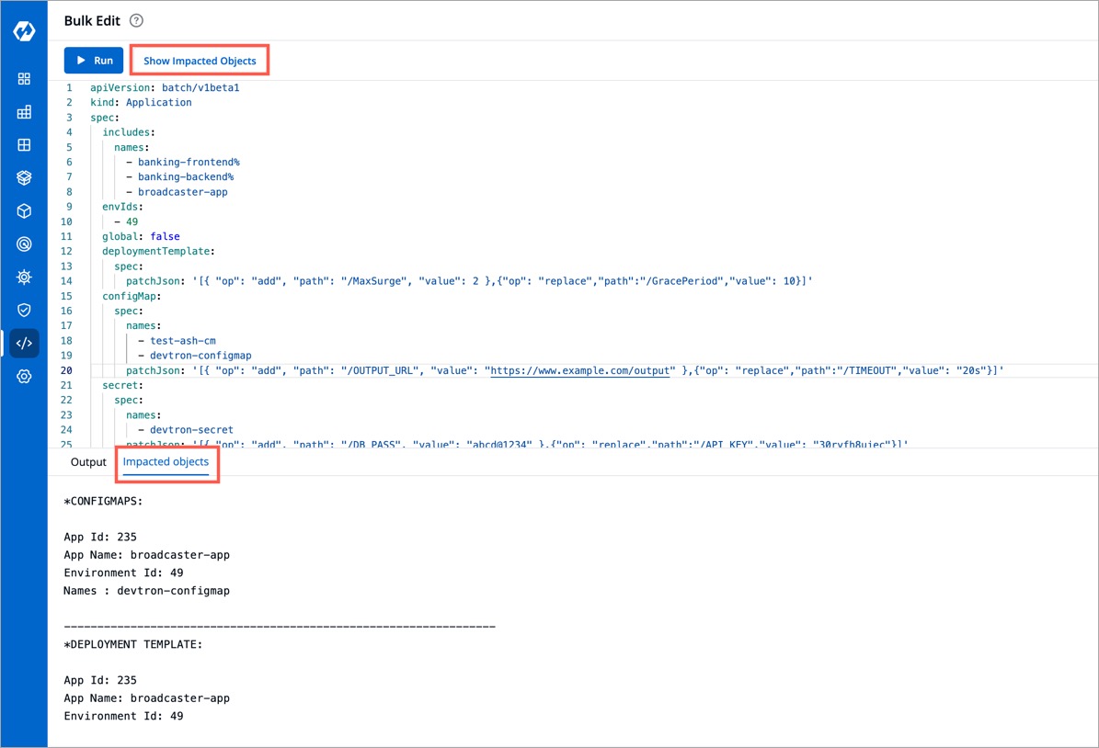Click the stacked layers icon in sidebar
1099x748 pixels.
tap(24, 178)
